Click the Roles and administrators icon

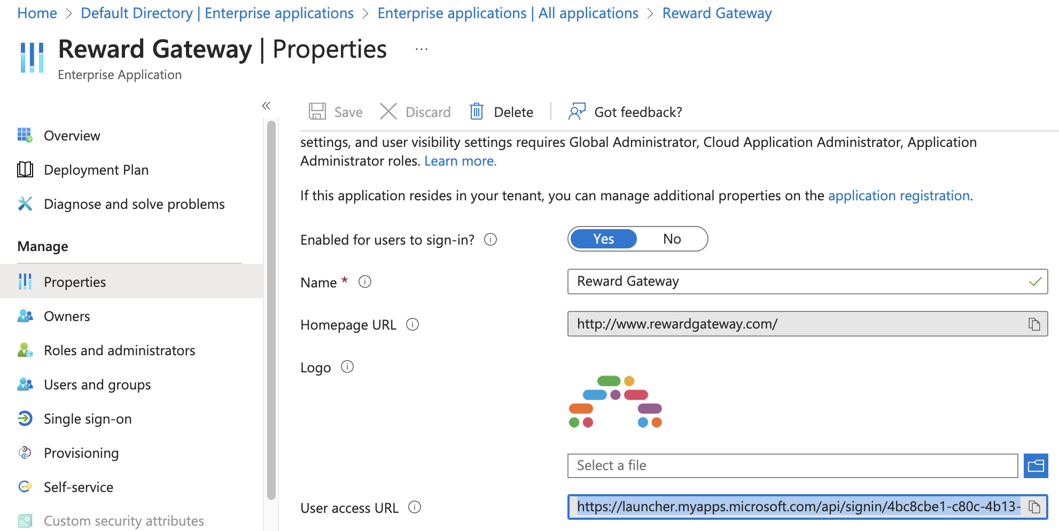[x=25, y=350]
